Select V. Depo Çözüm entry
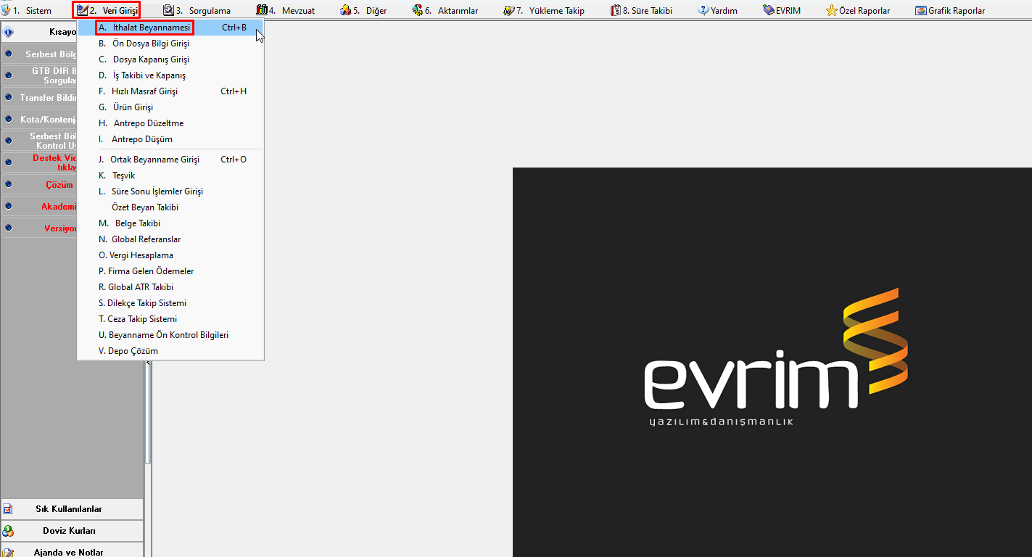Image resolution: width=1032 pixels, height=557 pixels. pyautogui.click(x=170, y=351)
